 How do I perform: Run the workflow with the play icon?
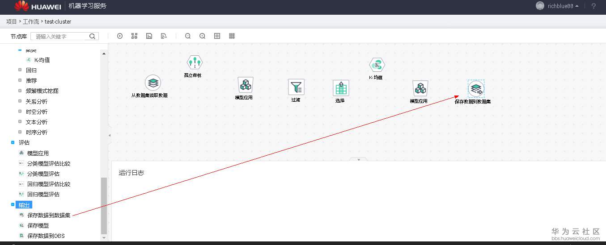click(120, 36)
